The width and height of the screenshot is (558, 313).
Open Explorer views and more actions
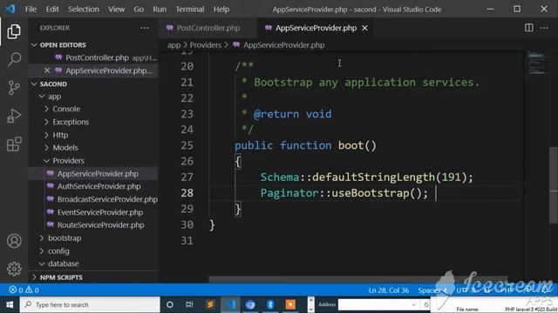point(145,28)
